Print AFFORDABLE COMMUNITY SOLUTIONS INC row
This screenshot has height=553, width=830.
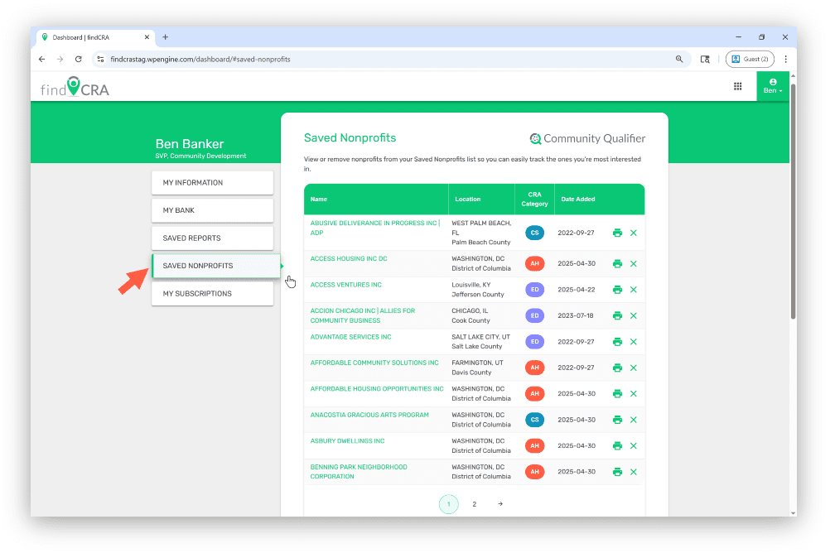(x=617, y=368)
